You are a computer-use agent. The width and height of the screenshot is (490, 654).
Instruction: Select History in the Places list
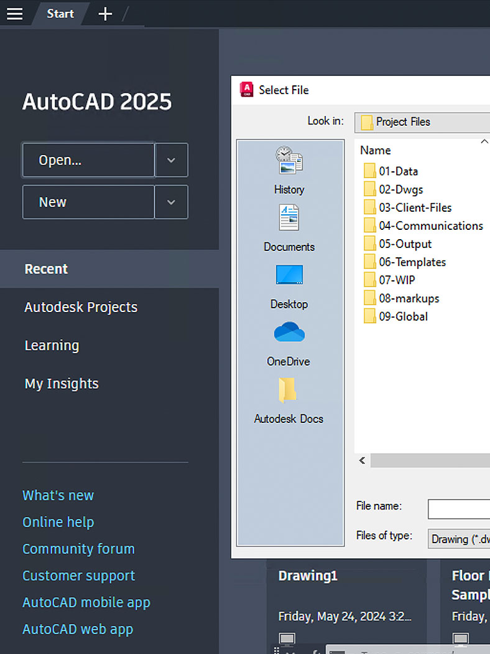coord(289,171)
